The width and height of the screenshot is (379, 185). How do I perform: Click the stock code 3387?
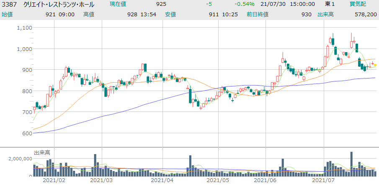9,5
